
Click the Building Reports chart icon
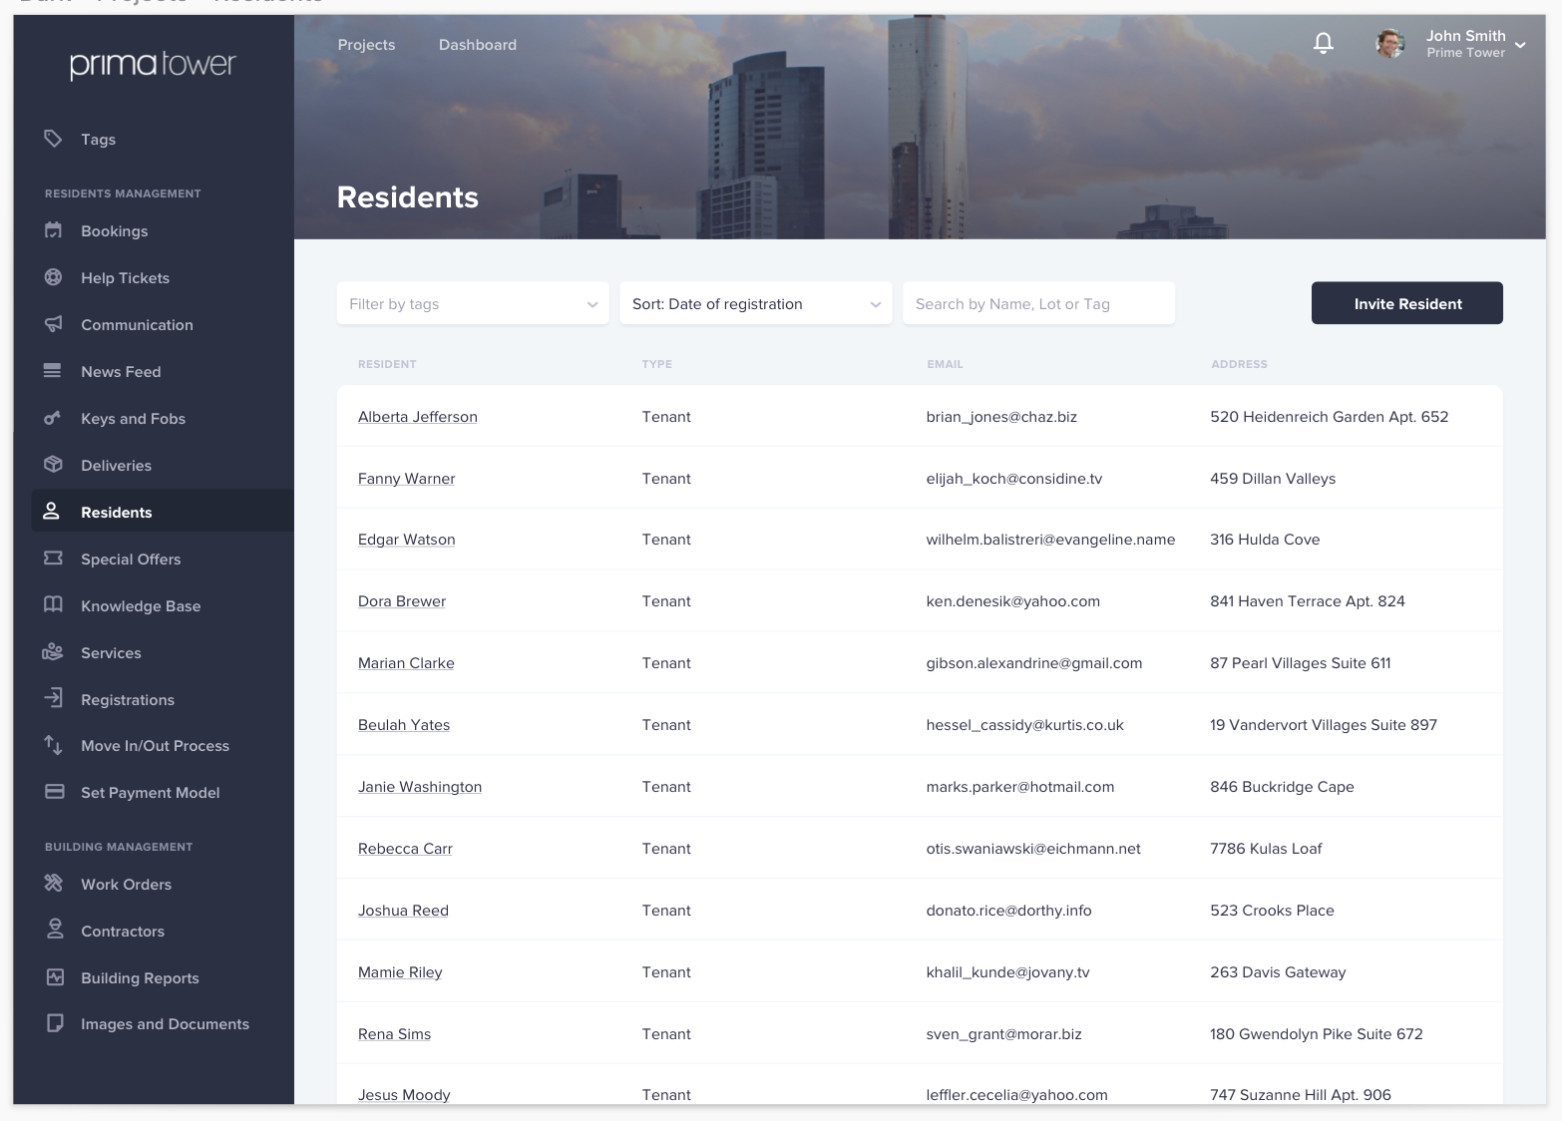click(x=55, y=977)
